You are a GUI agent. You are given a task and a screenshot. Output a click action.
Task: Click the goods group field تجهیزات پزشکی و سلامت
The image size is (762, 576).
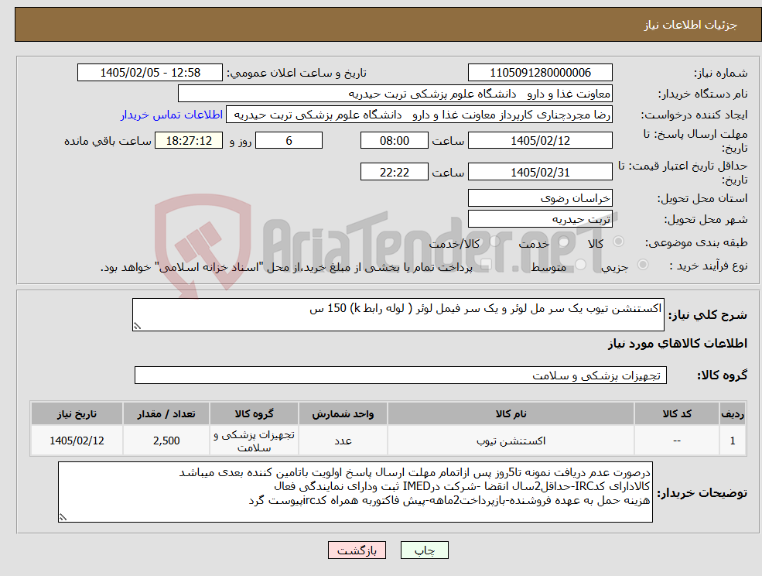pyautogui.click(x=401, y=375)
